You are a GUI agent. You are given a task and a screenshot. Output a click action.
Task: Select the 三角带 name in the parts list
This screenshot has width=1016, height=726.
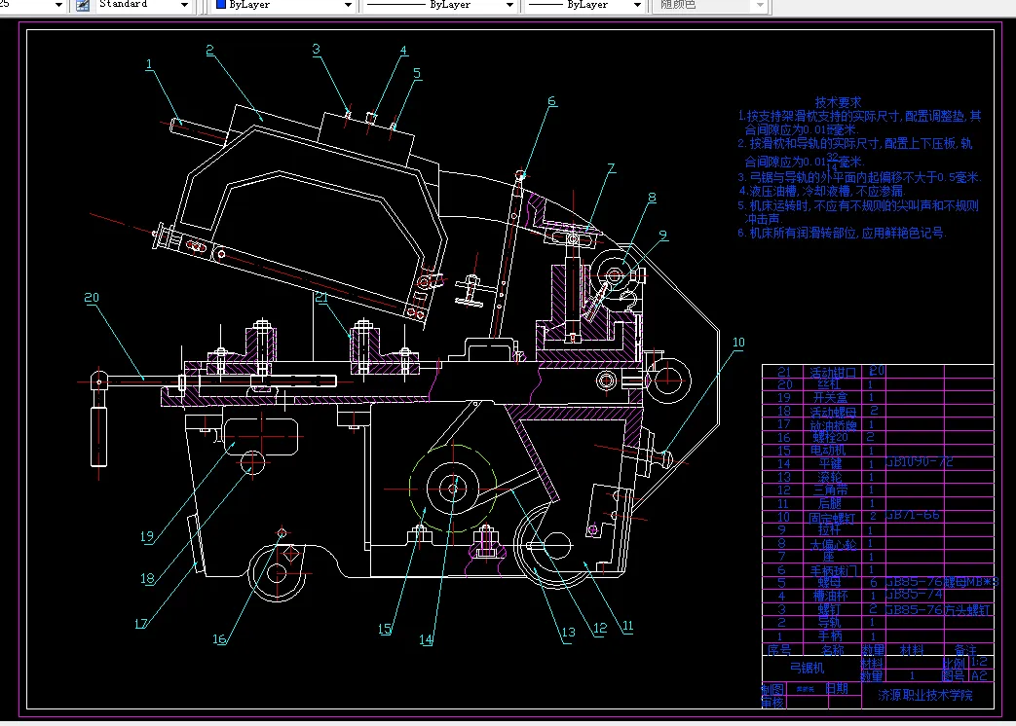(830, 490)
